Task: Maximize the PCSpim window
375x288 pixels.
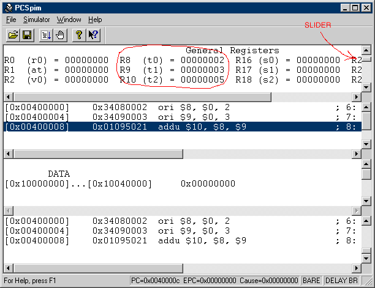Action: pos(354,7)
